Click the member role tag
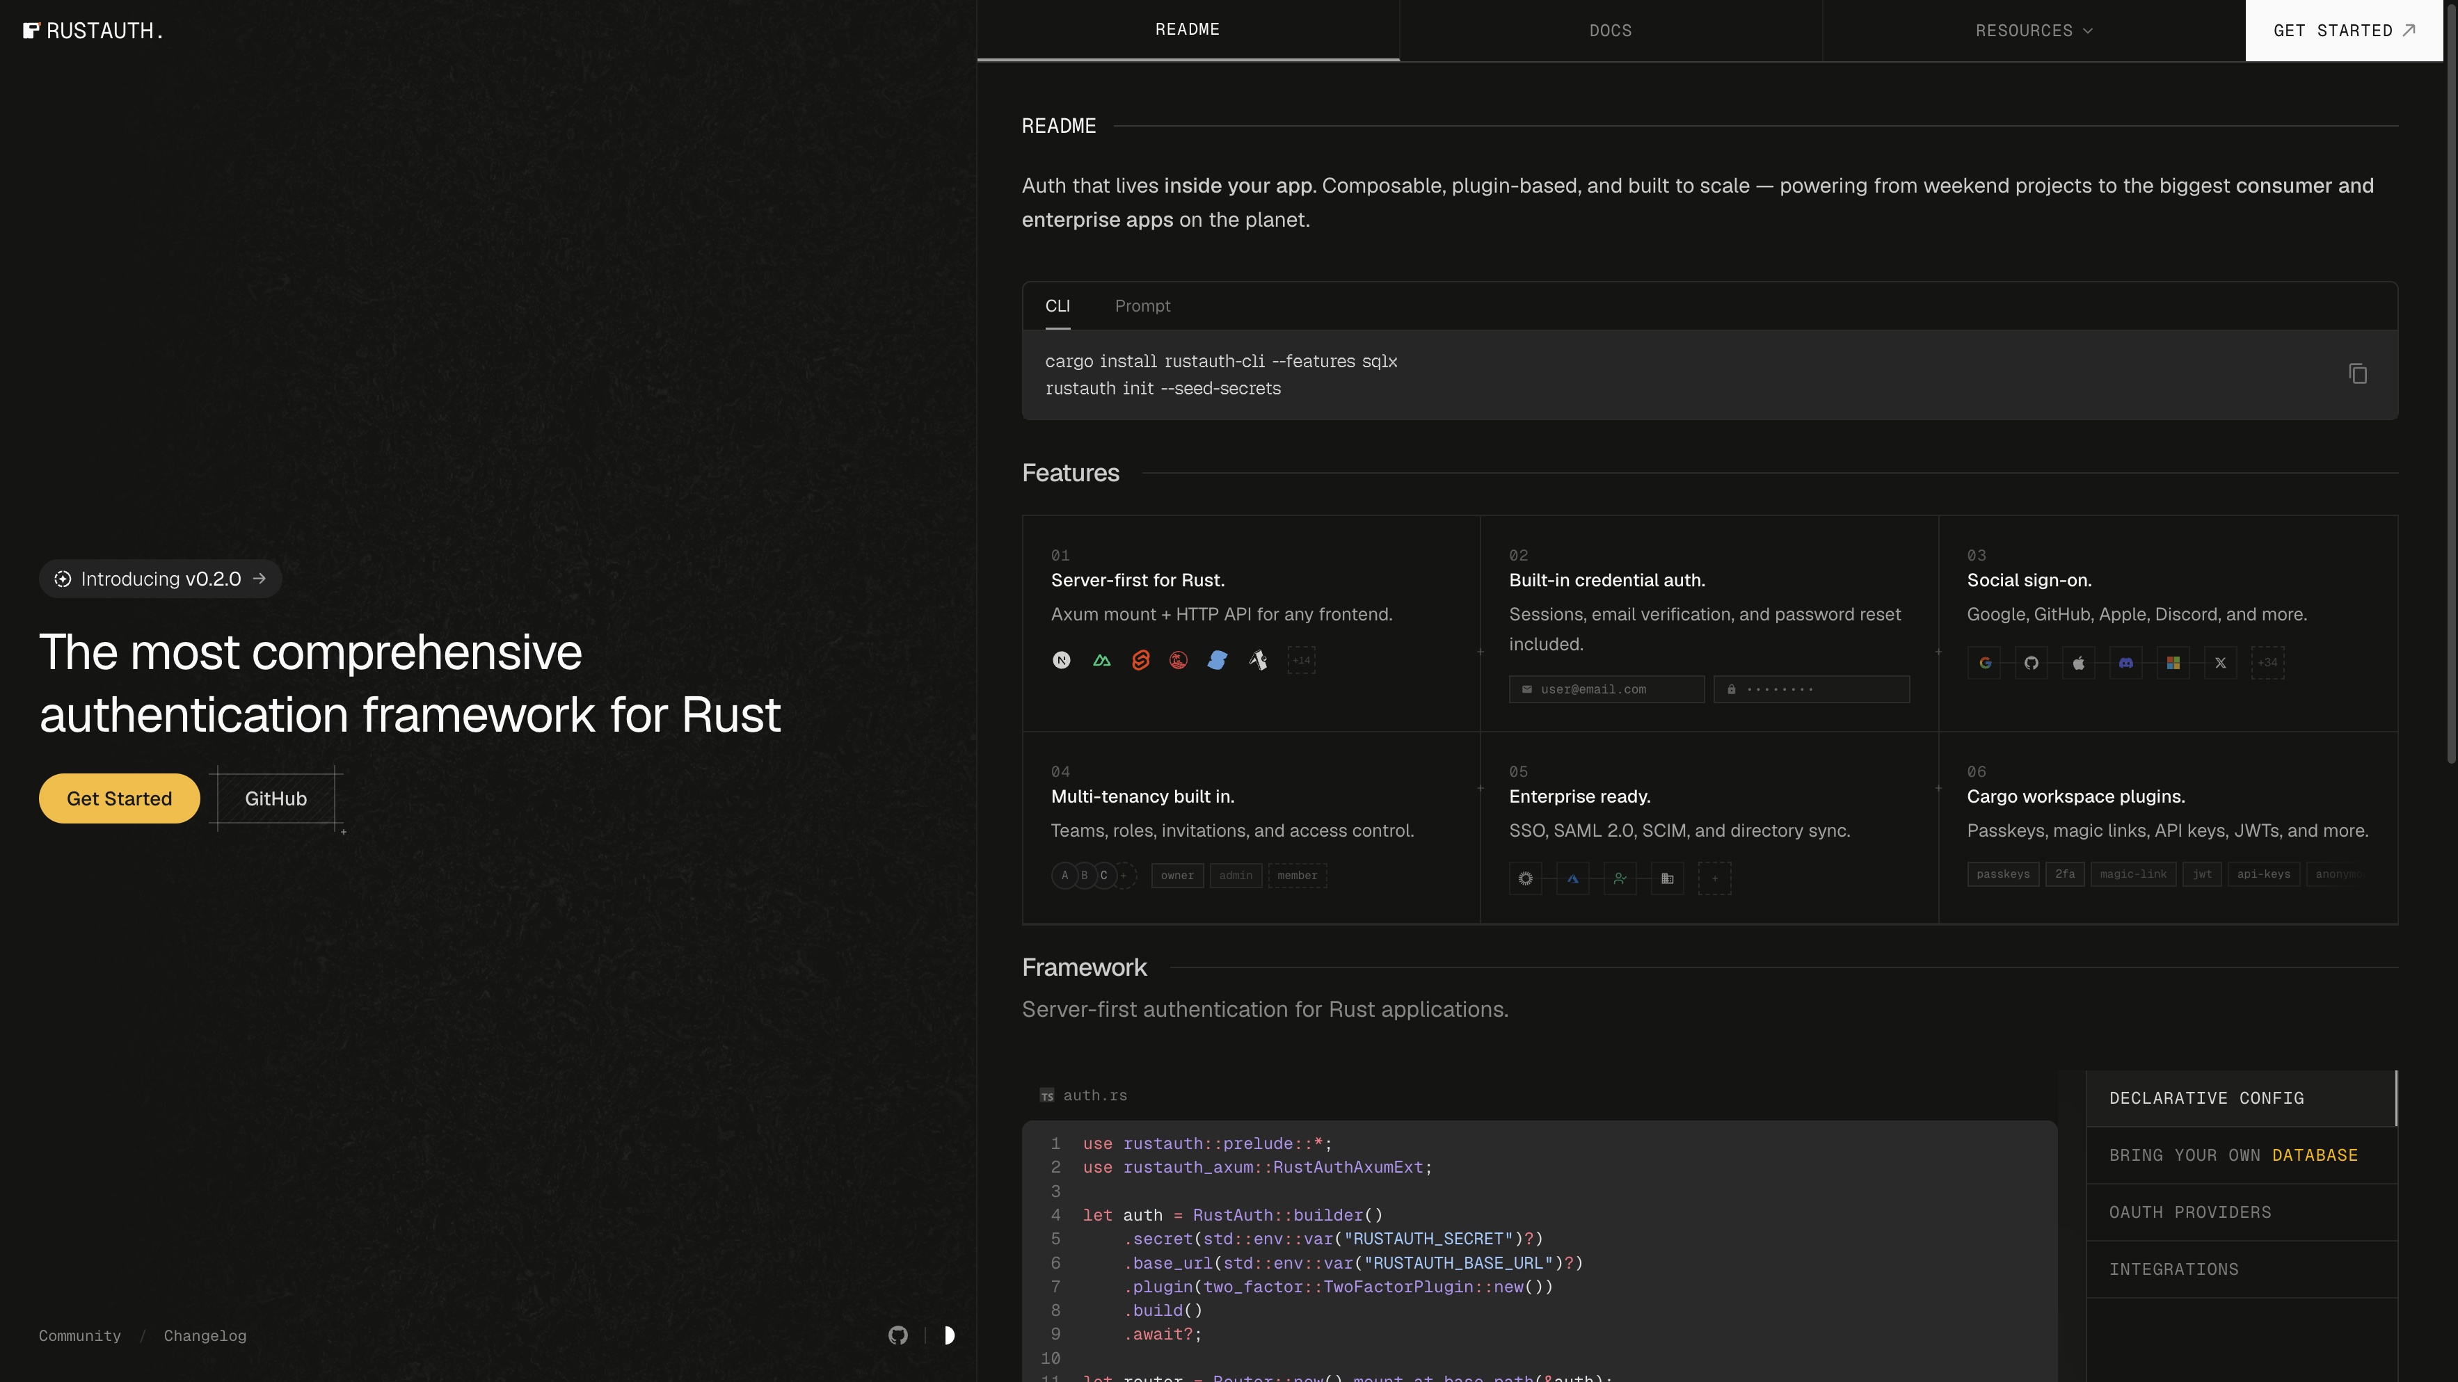The height and width of the screenshot is (1382, 2458). pos(1297,876)
